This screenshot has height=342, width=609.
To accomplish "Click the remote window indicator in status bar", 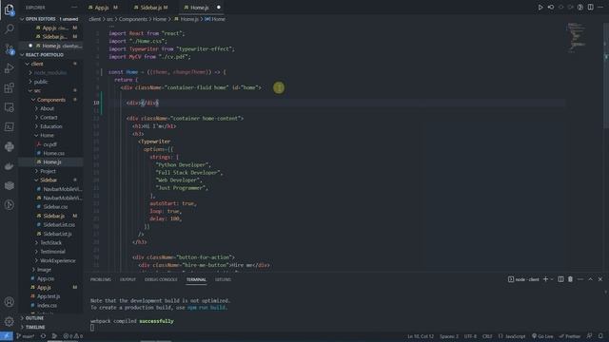I will click(x=7, y=336).
